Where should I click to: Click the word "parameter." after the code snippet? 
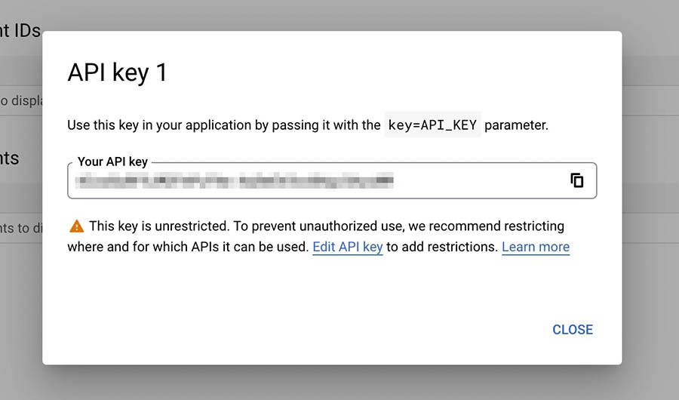coord(516,125)
